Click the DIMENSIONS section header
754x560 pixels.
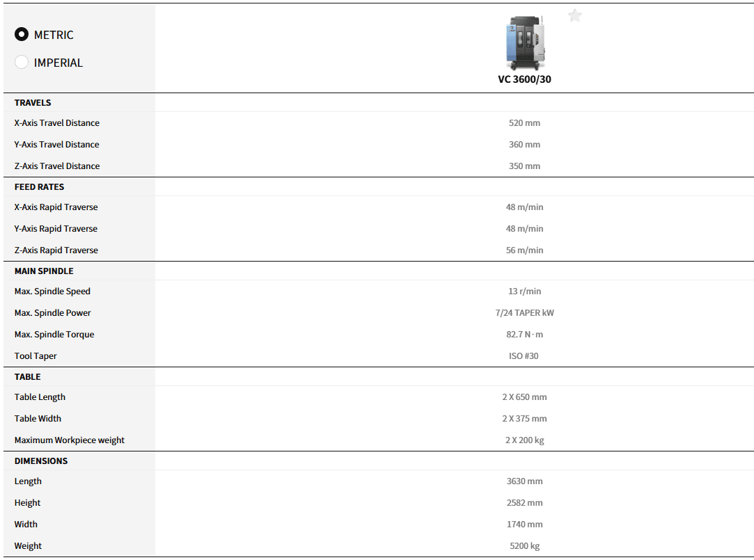pyautogui.click(x=41, y=461)
